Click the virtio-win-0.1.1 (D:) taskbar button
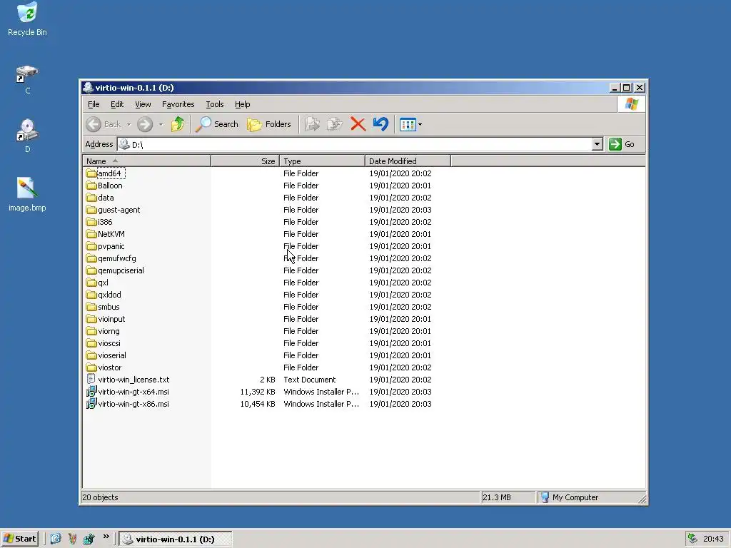731x548 pixels. pos(176,539)
